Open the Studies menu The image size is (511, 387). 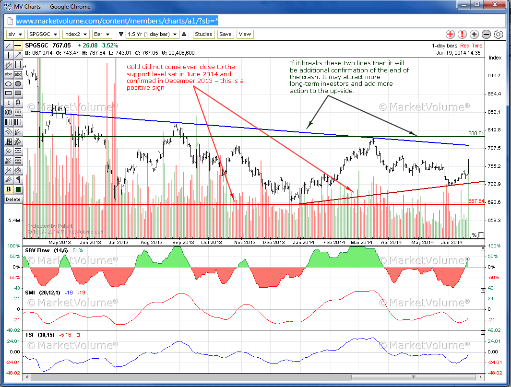tap(203, 34)
